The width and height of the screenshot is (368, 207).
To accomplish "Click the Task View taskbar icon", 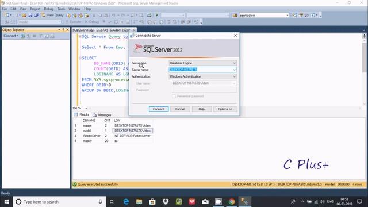I will (x=112, y=202).
